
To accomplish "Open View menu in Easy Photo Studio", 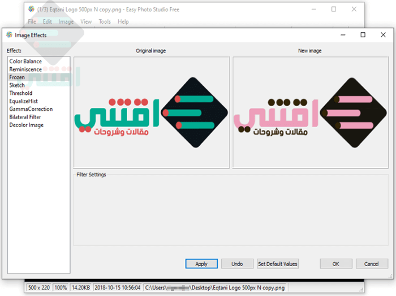I will tap(86, 21).
